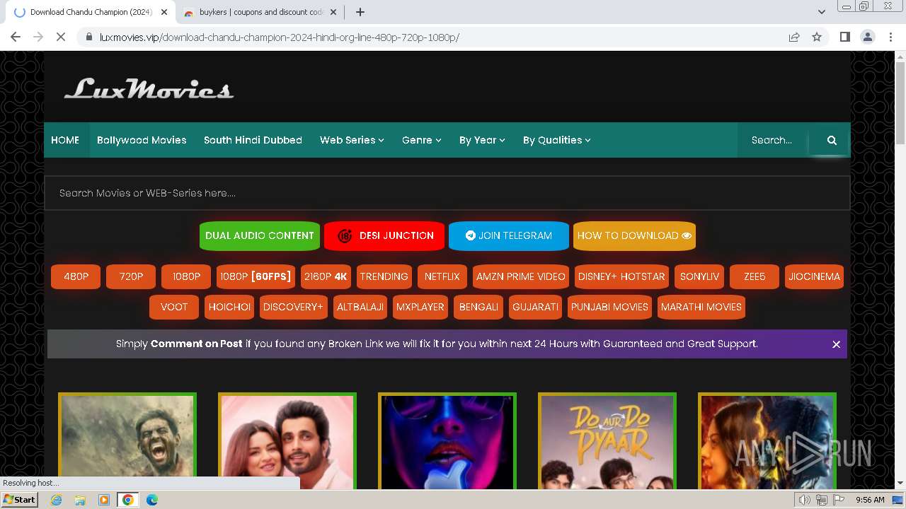Open the media player taskbar icon
This screenshot has width=906, height=509.
click(104, 500)
